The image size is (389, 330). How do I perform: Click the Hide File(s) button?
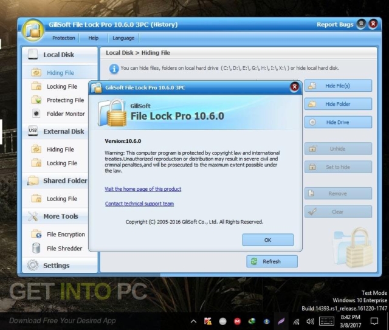338,86
